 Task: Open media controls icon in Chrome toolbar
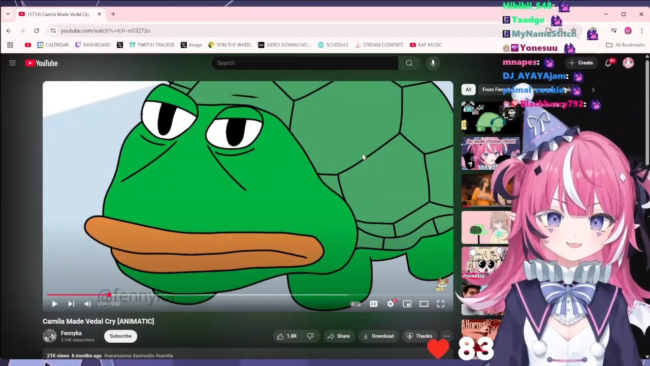(x=614, y=30)
